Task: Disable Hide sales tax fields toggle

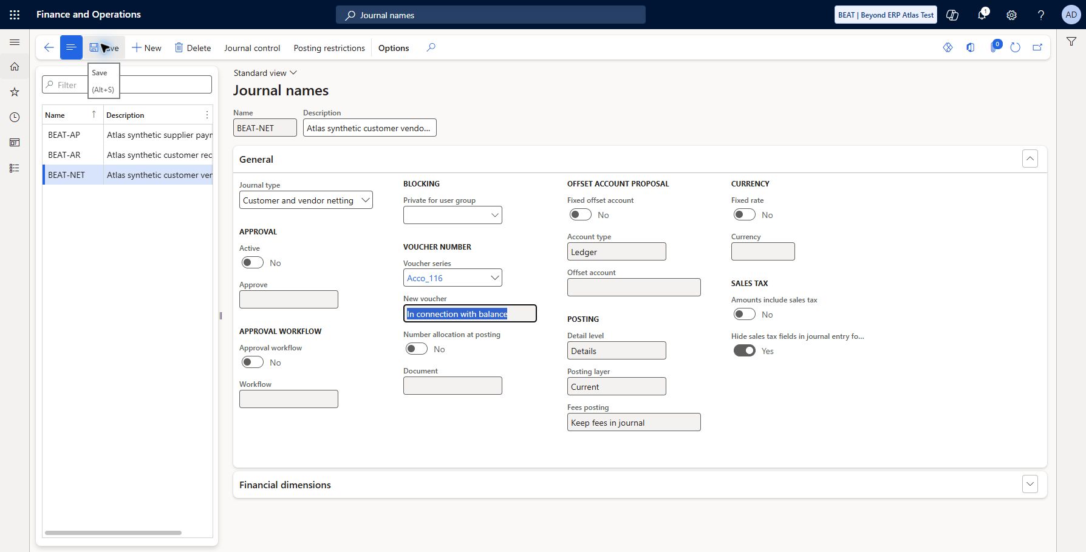Action: tap(745, 350)
